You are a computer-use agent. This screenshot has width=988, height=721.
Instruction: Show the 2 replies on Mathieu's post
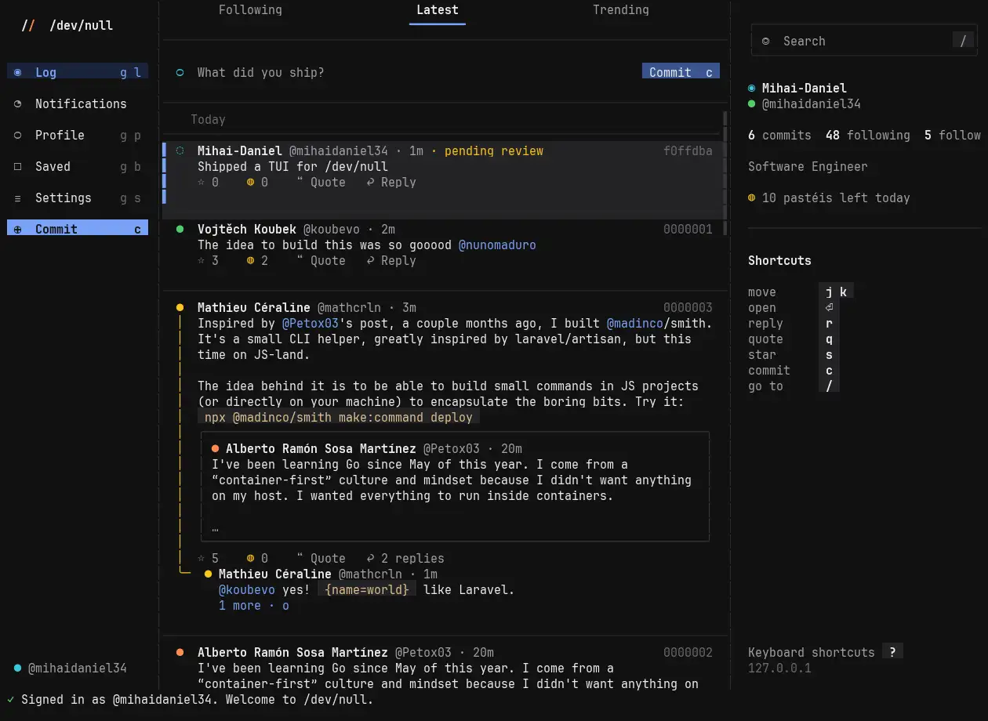click(405, 558)
